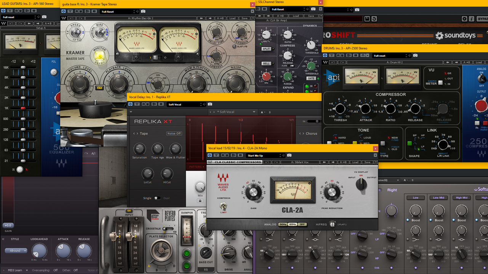Click next preset arrow in Kramer Tape toolbar

[210, 18]
